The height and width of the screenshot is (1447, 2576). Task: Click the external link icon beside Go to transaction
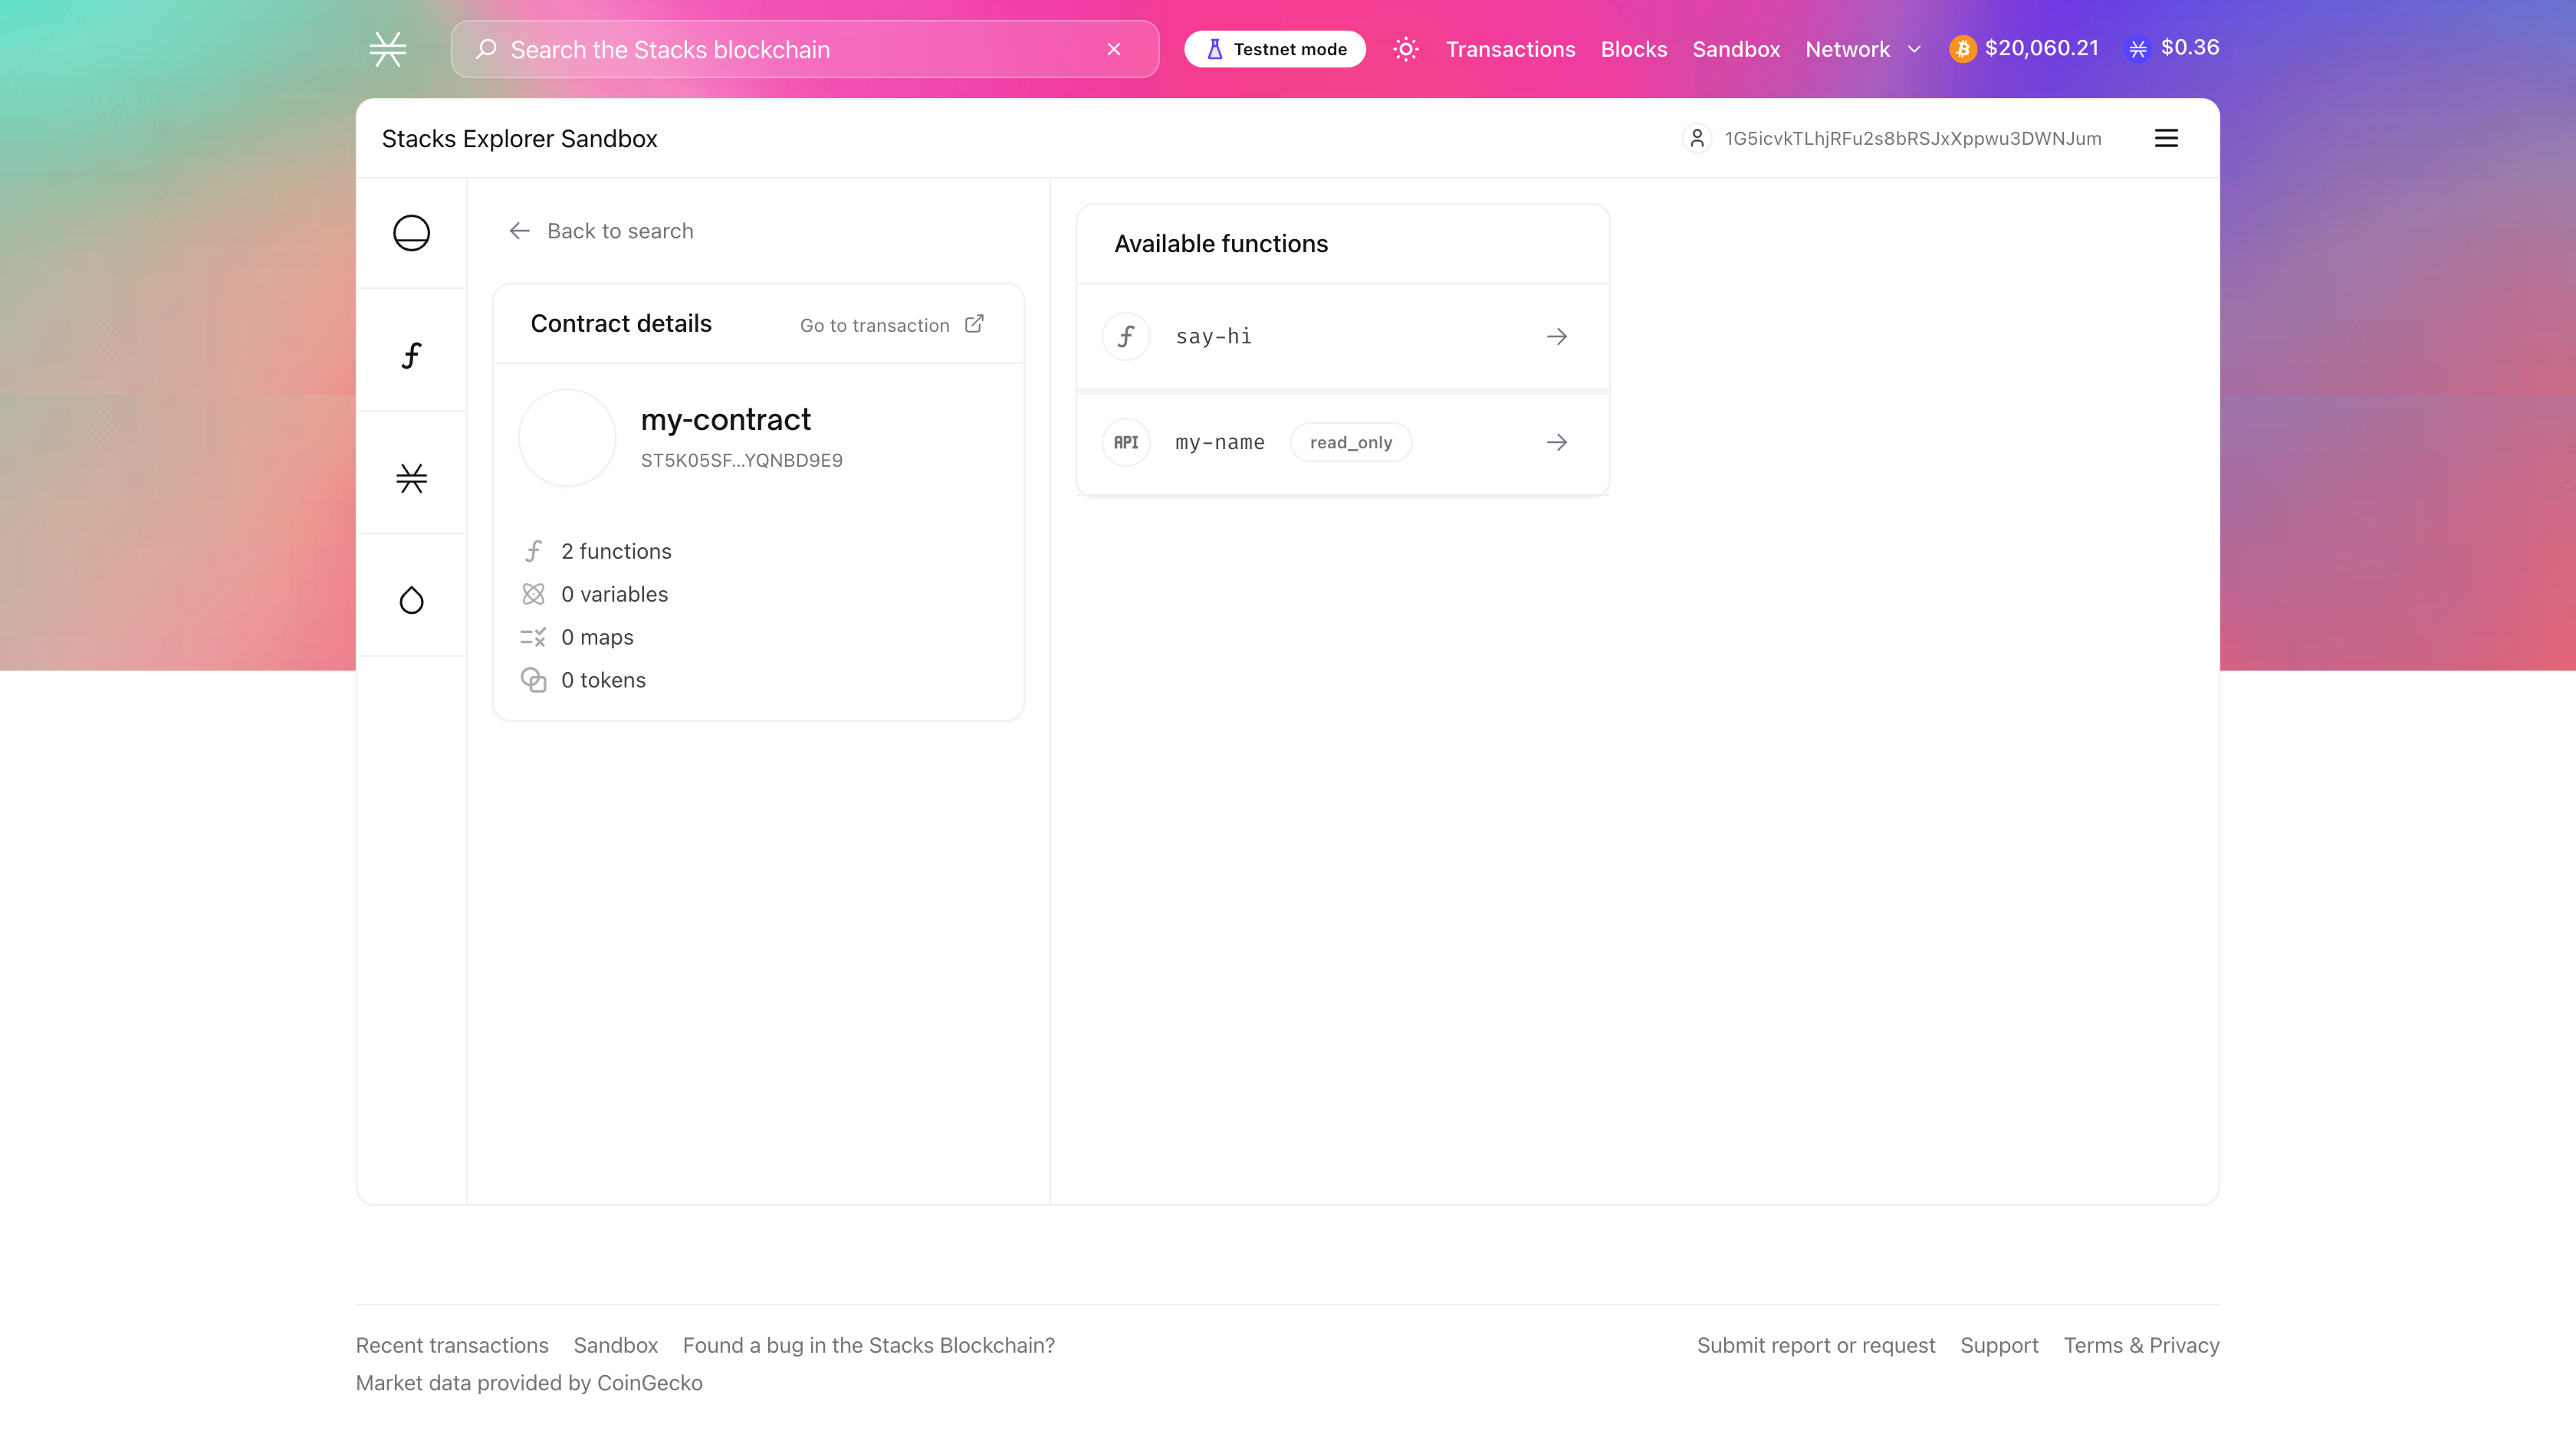click(x=974, y=324)
